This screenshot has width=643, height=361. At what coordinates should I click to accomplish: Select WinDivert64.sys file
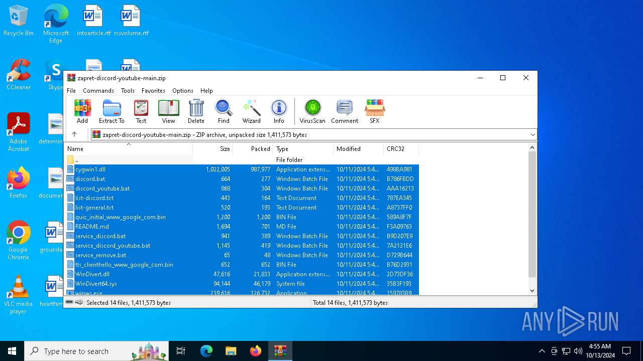pos(241,284)
